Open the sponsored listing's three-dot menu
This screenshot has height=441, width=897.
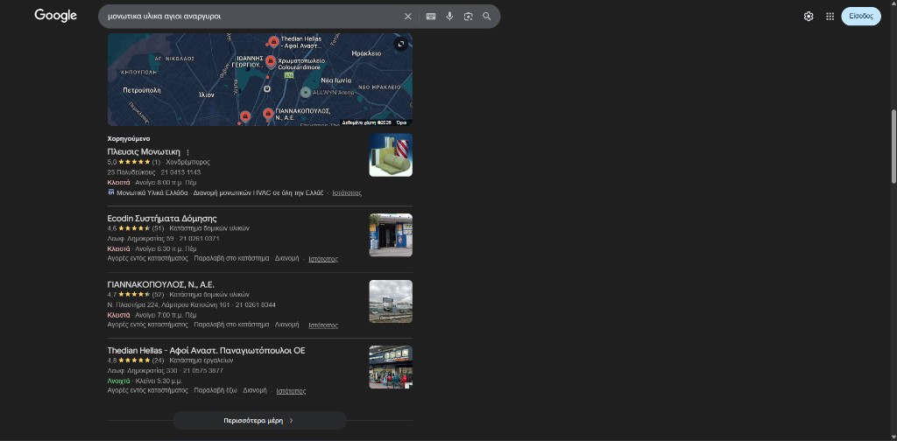click(x=187, y=152)
